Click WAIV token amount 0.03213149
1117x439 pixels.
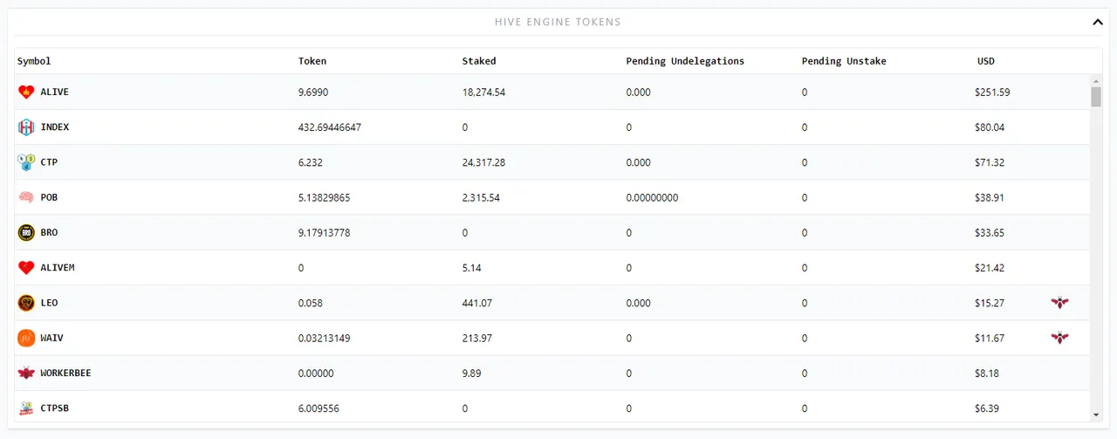coord(325,338)
